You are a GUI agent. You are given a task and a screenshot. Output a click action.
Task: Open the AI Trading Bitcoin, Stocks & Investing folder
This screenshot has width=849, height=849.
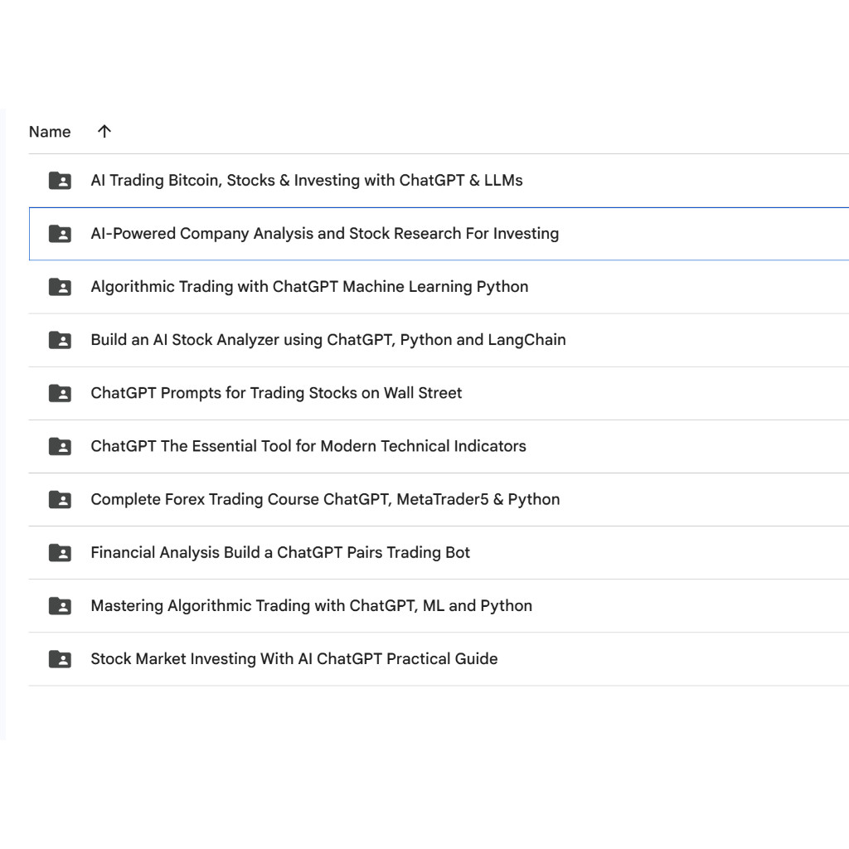[x=307, y=180]
